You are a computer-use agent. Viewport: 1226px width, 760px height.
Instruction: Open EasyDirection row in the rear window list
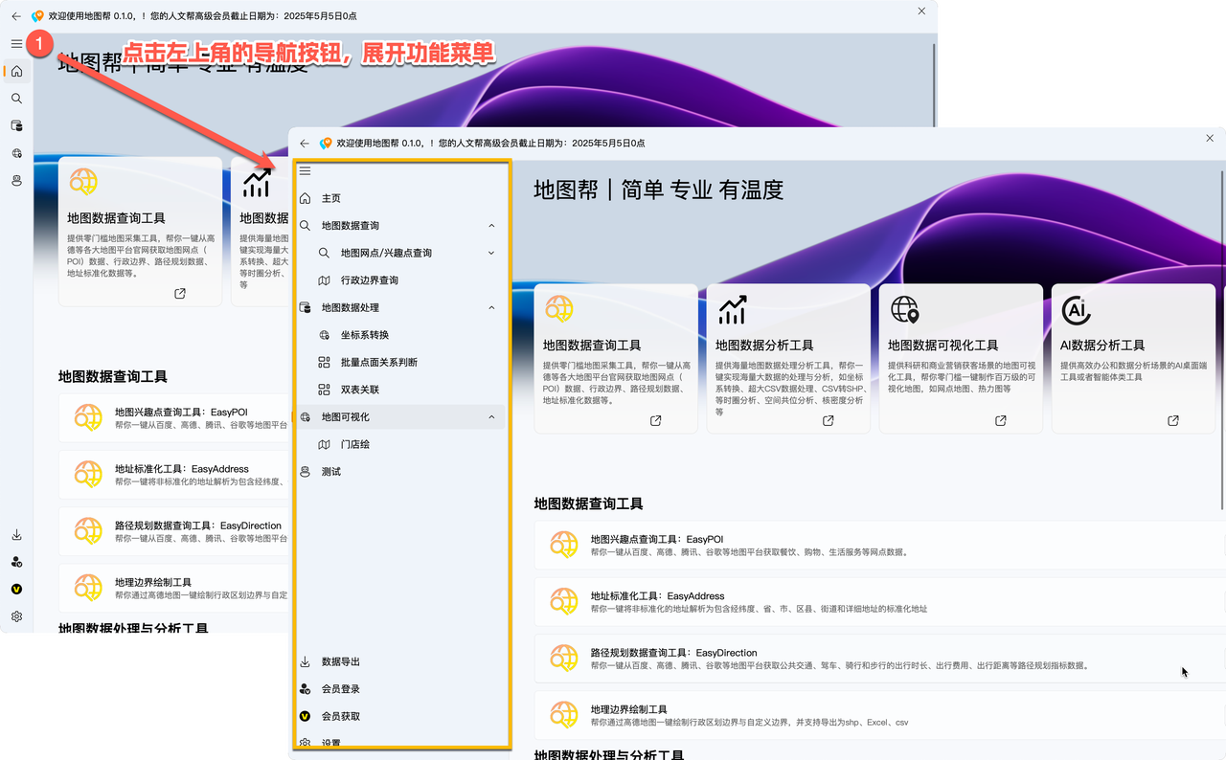[173, 531]
